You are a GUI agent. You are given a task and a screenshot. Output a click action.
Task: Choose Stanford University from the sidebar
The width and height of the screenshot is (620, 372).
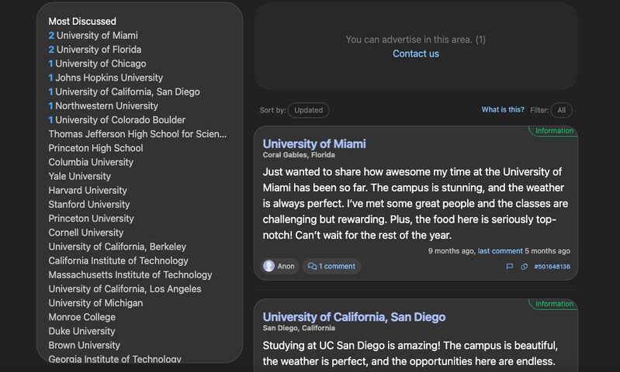89,205
